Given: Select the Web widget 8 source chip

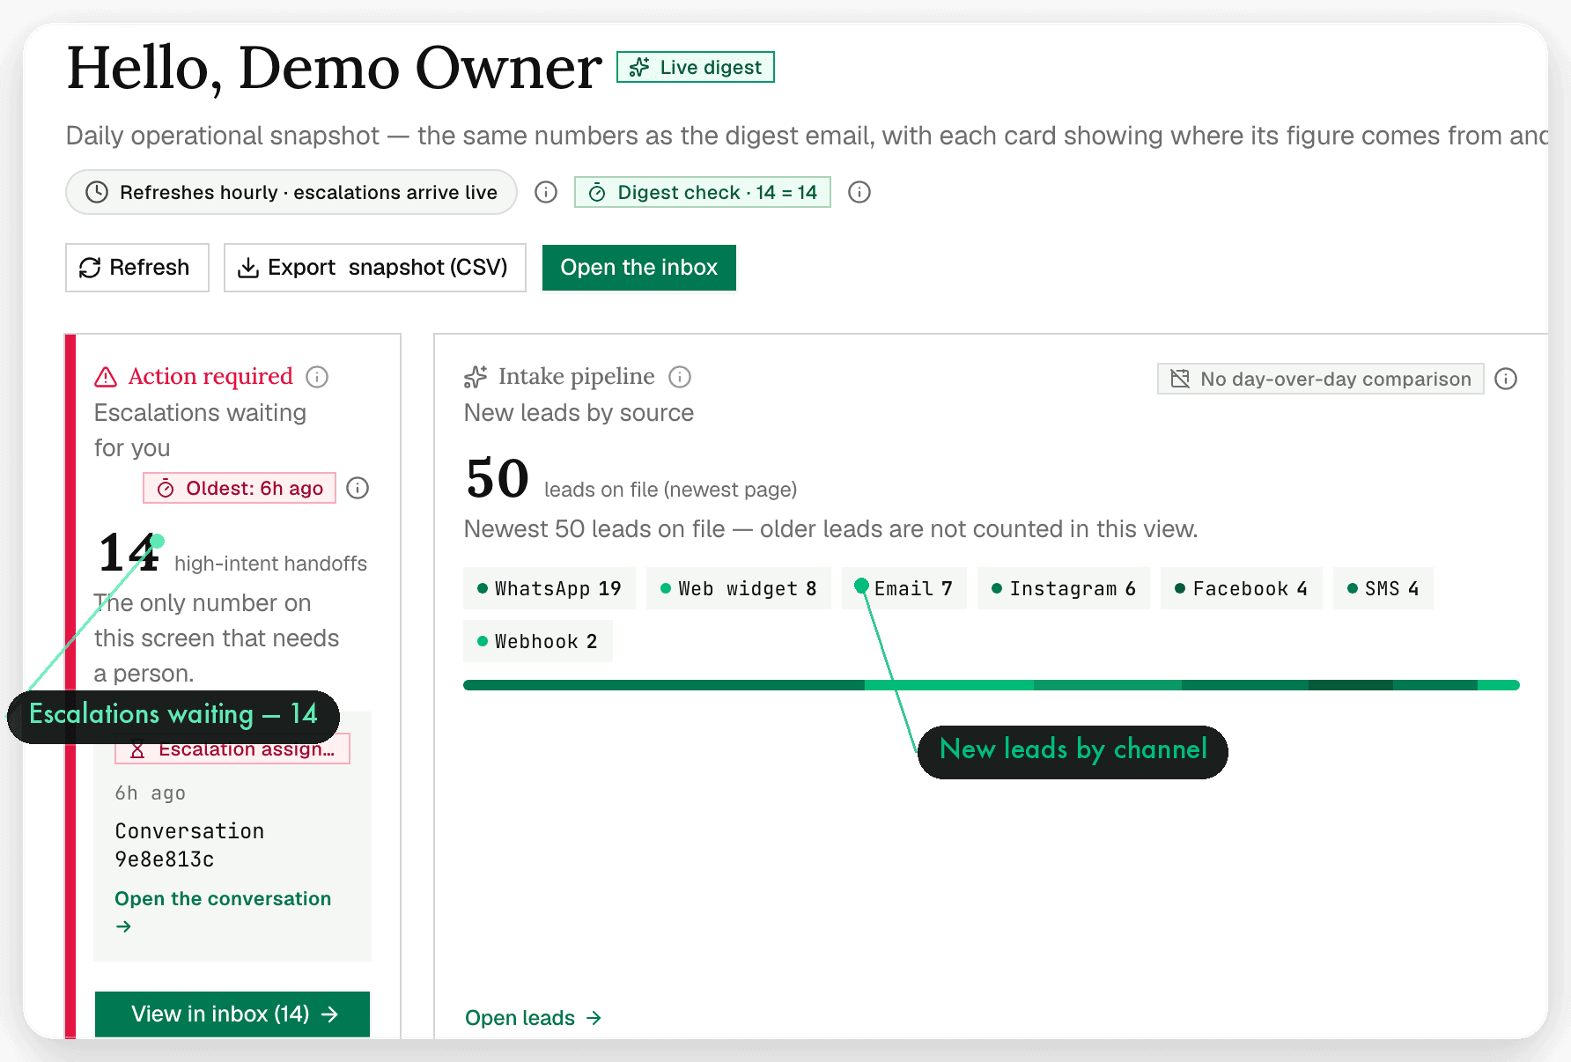Looking at the screenshot, I should [739, 588].
